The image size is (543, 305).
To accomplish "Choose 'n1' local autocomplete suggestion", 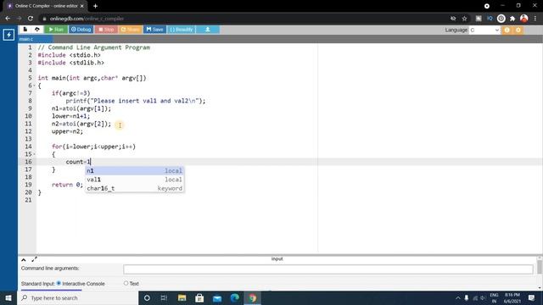I will pyautogui.click(x=134, y=171).
